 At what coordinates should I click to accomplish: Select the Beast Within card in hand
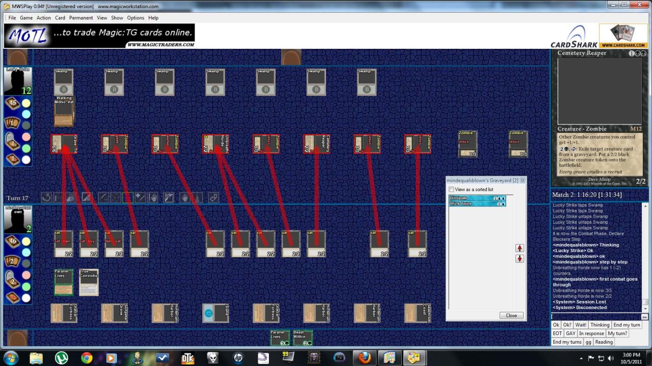coord(303,338)
